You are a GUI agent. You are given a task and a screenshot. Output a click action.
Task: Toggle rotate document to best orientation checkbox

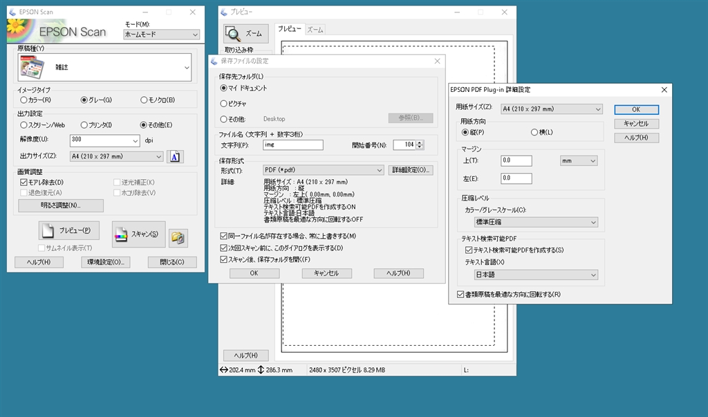coord(508,294)
